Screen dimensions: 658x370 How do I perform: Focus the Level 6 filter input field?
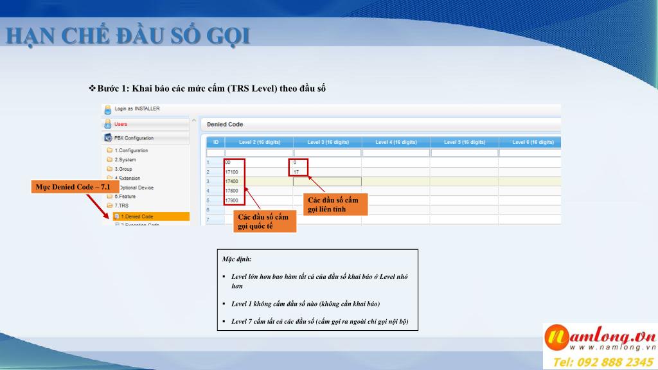[x=530, y=153]
